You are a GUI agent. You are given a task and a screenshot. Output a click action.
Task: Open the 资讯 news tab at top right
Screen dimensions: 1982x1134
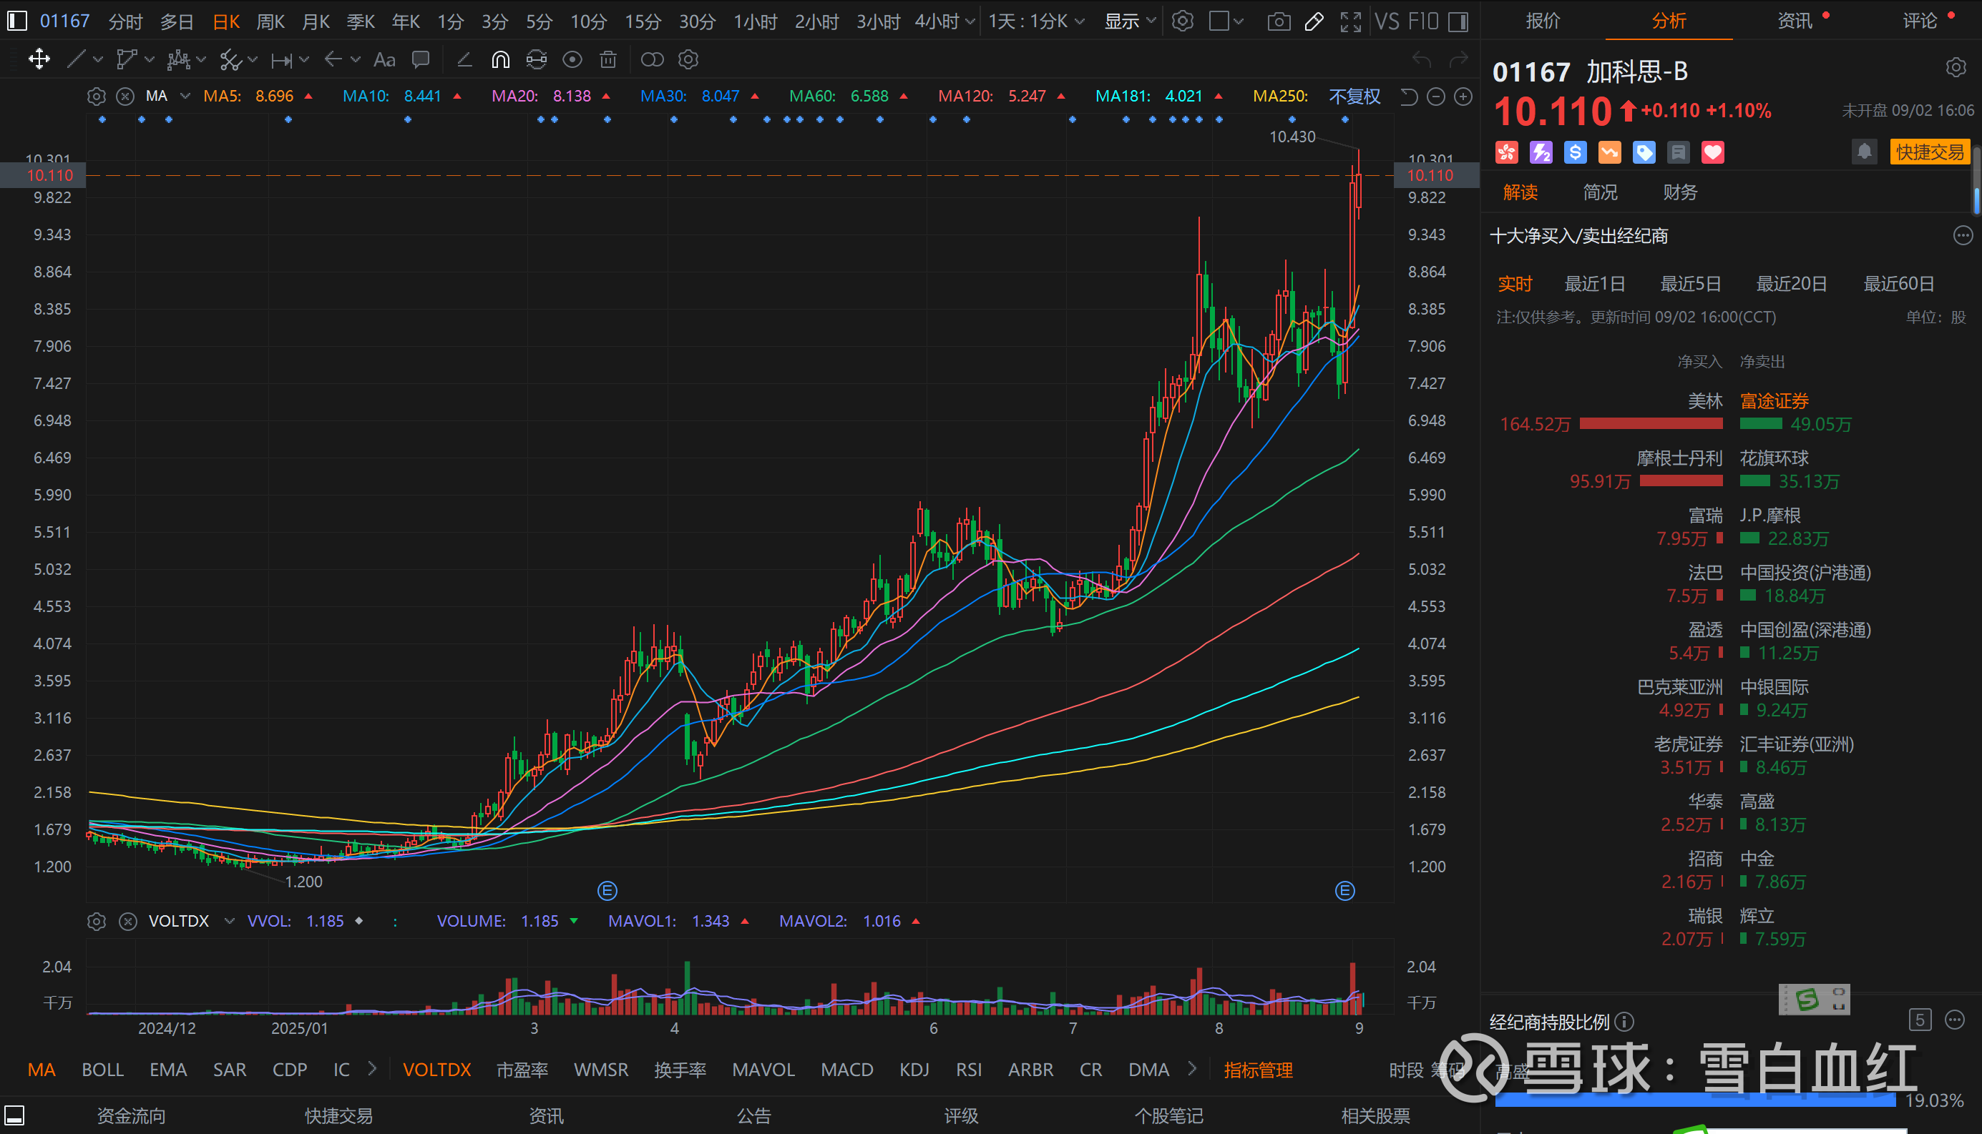pos(1794,21)
